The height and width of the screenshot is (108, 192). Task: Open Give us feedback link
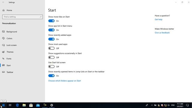tap(162, 33)
